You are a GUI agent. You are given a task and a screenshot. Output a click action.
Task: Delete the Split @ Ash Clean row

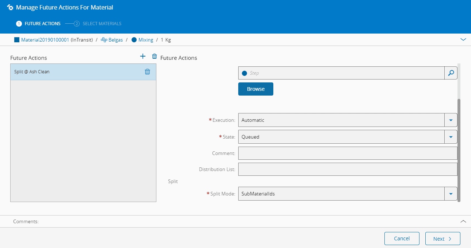point(147,72)
